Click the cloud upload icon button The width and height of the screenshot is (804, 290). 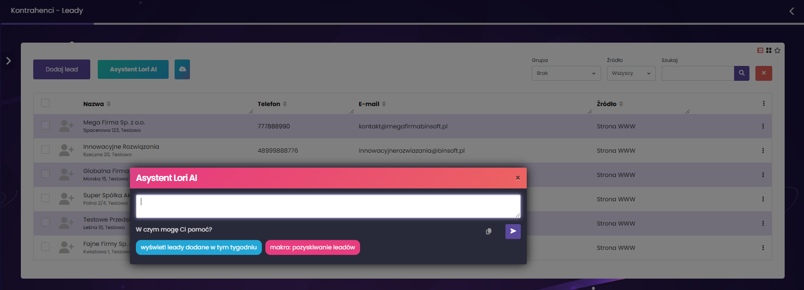182,69
